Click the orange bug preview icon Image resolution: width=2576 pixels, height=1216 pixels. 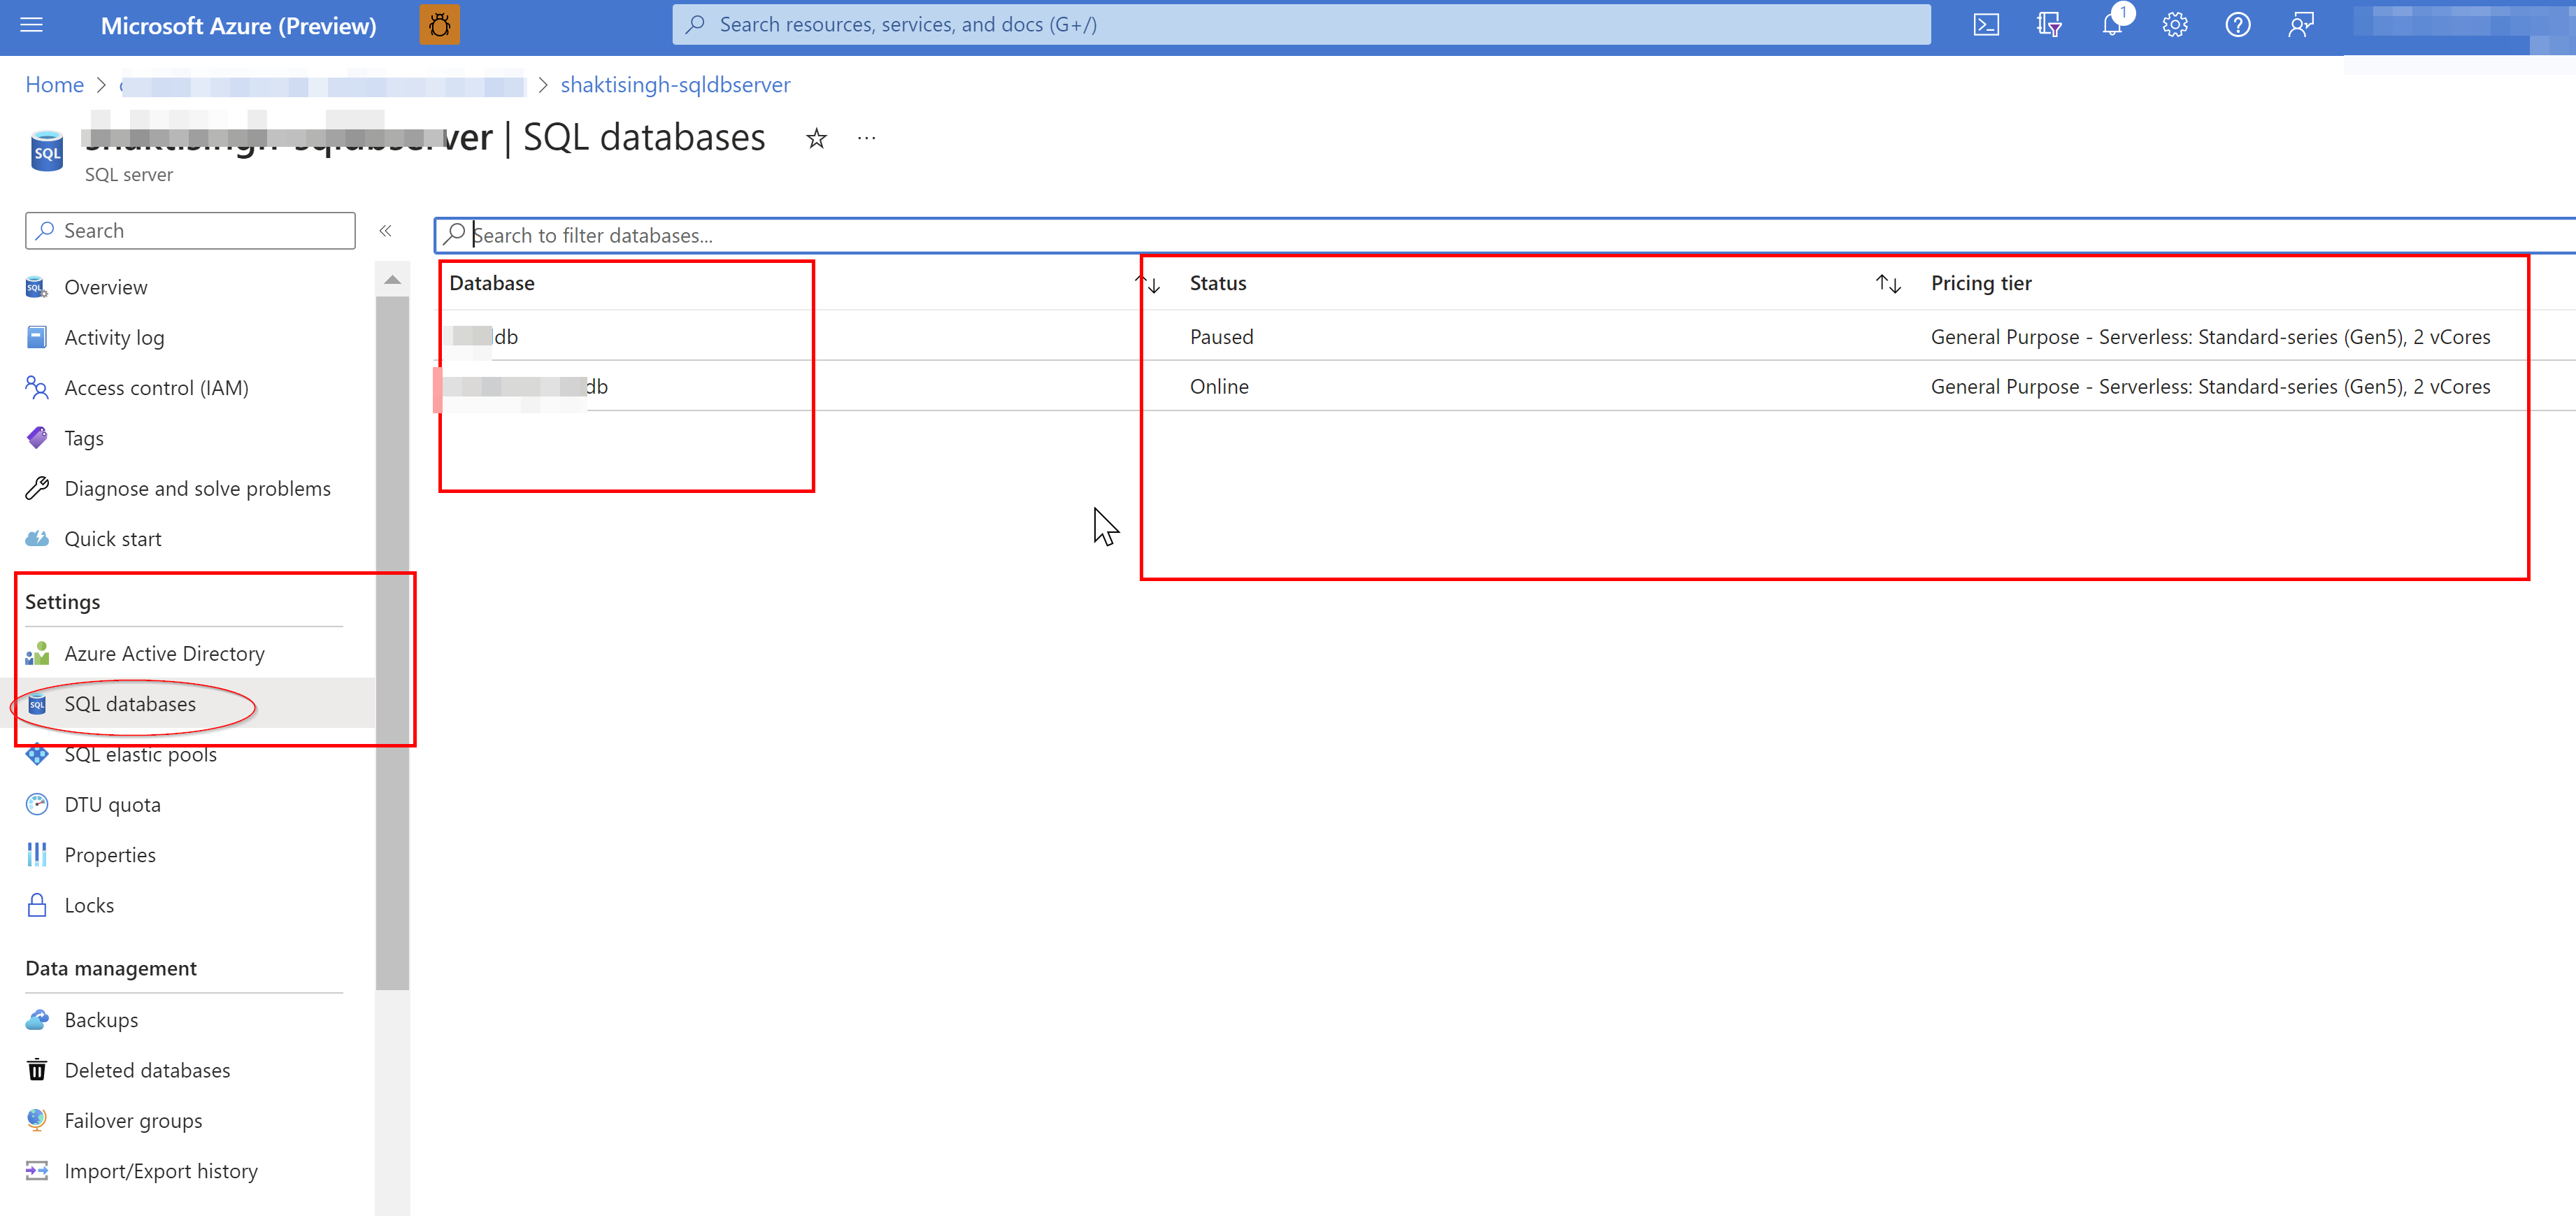(x=439, y=25)
